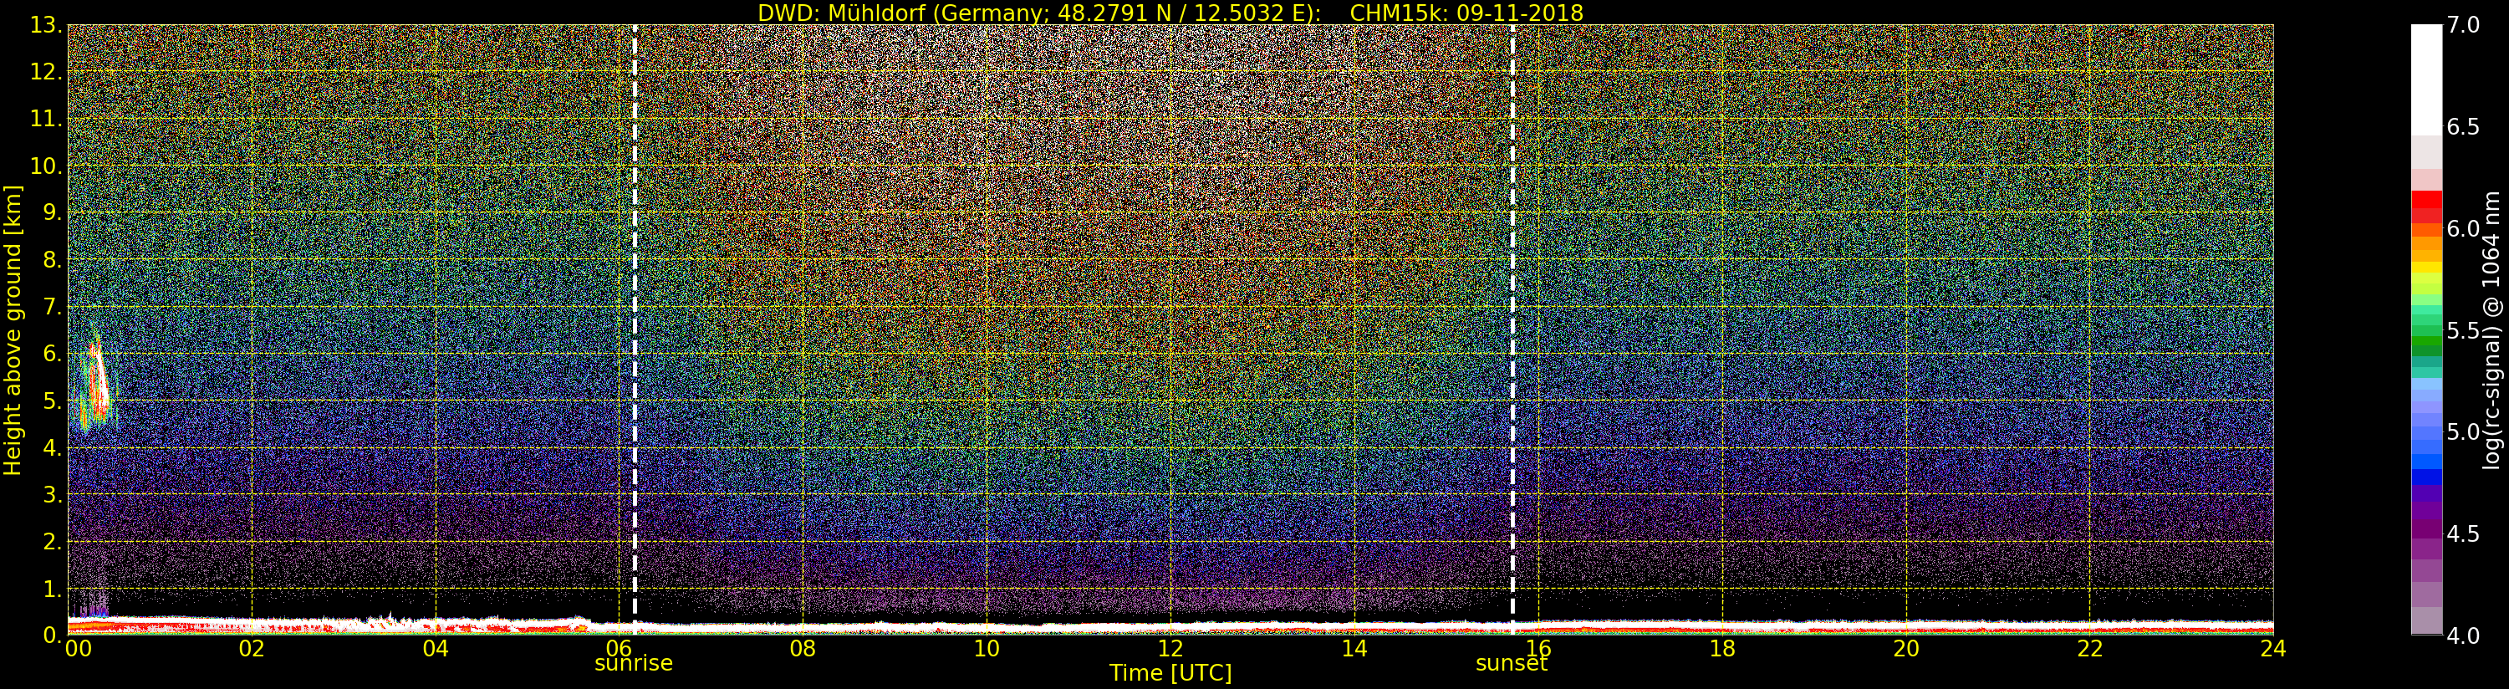Click the height tick label "12."
This screenshot has width=2509, height=689.
pyautogui.click(x=47, y=72)
